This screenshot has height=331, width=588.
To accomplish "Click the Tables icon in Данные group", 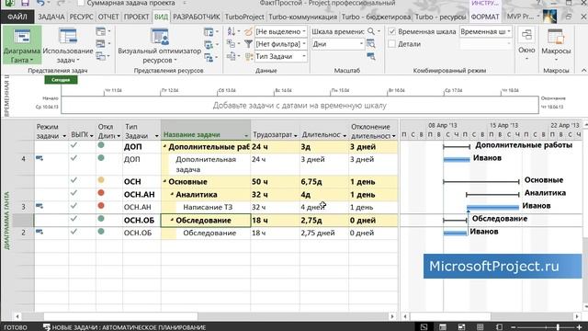I will coord(231,57).
